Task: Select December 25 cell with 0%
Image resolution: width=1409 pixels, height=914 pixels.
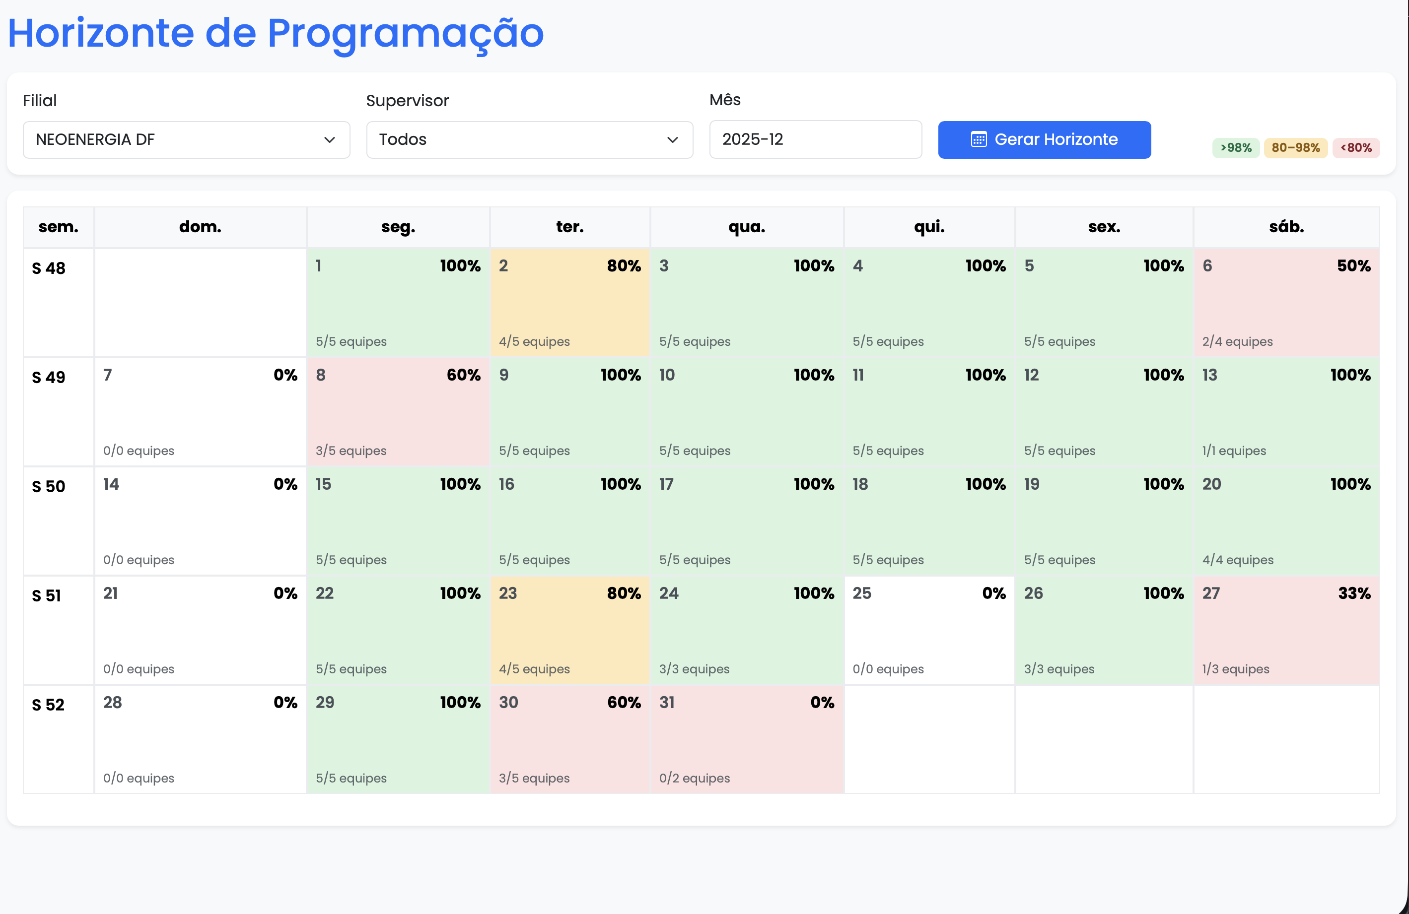Action: pyautogui.click(x=929, y=630)
